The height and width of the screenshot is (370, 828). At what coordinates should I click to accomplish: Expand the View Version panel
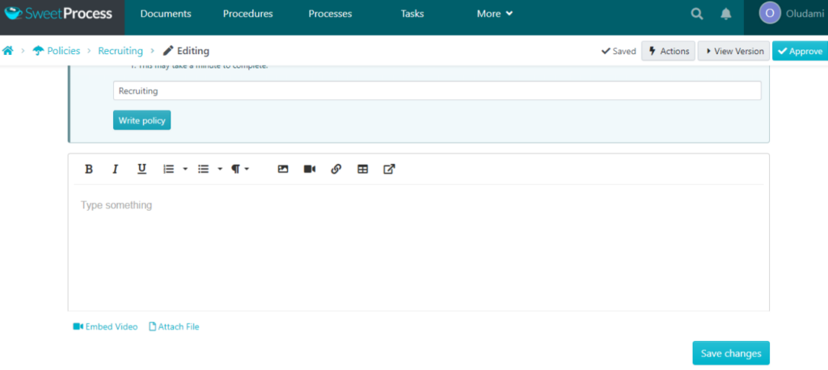(x=733, y=51)
